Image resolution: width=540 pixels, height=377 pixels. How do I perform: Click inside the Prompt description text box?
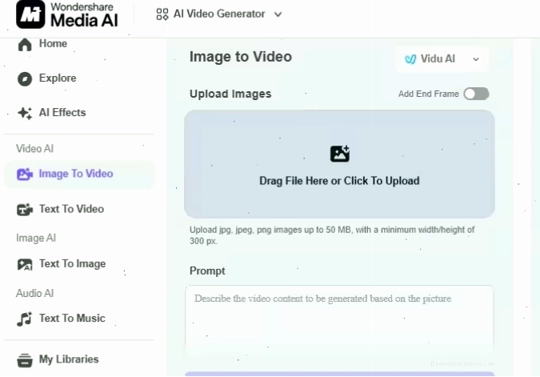tap(339, 323)
